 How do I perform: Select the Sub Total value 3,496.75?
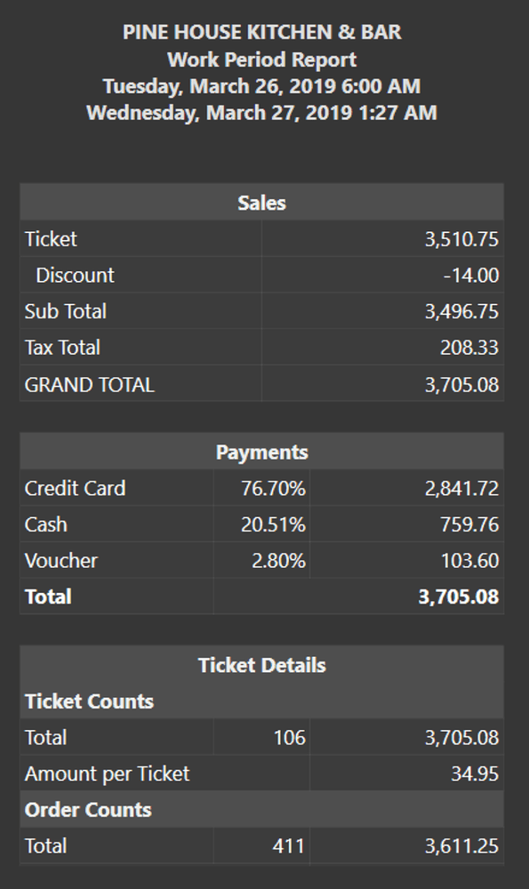click(x=461, y=311)
